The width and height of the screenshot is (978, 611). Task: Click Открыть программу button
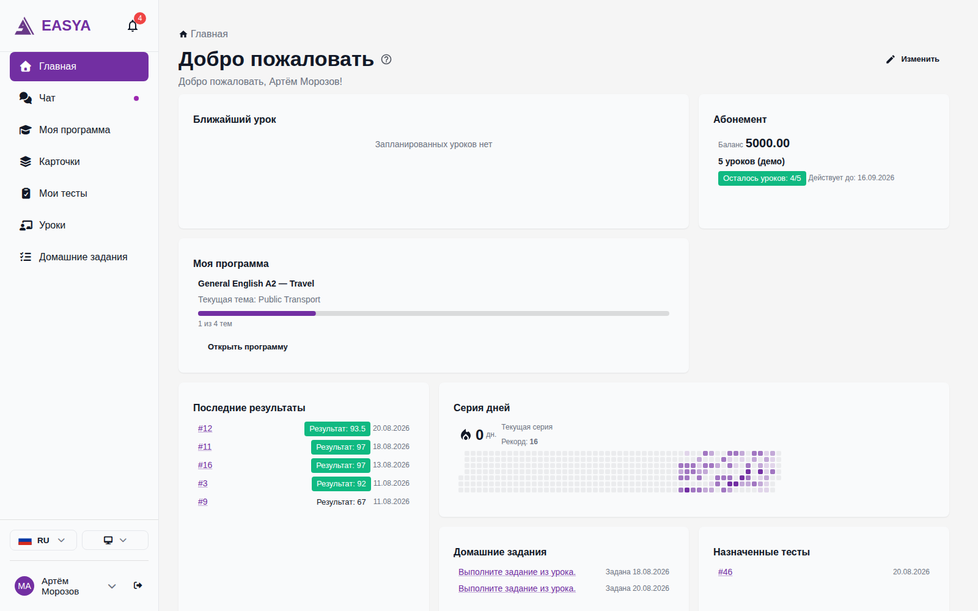(x=248, y=347)
